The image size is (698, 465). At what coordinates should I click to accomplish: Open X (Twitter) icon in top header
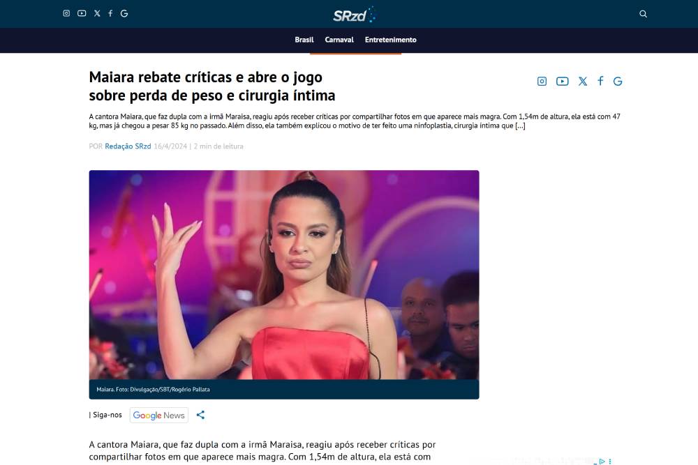click(97, 13)
